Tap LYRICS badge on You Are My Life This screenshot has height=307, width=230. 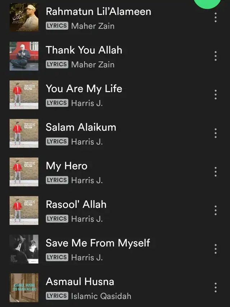click(57, 103)
